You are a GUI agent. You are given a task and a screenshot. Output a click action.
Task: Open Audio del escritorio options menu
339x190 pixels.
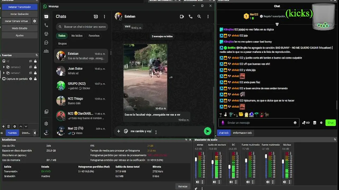(x=219, y=182)
